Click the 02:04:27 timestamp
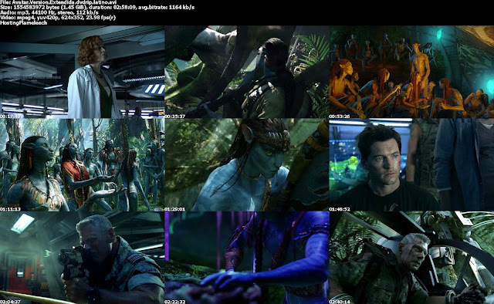494x304 pixels. click(x=10, y=302)
